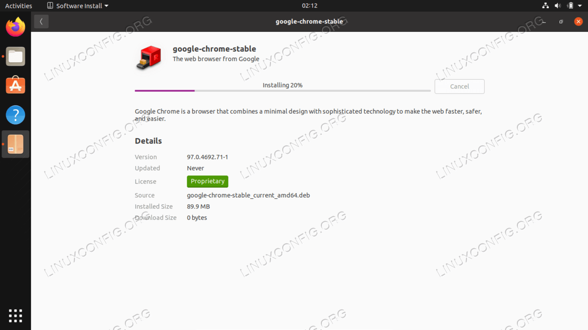The image size is (588, 330).
Task: Click the Source label
Action: [x=145, y=195]
